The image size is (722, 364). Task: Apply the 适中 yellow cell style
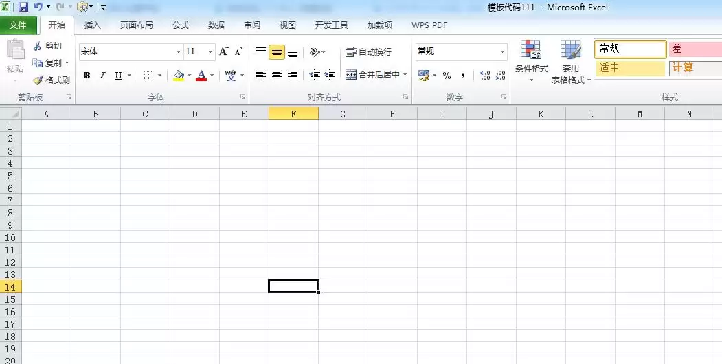[631, 68]
